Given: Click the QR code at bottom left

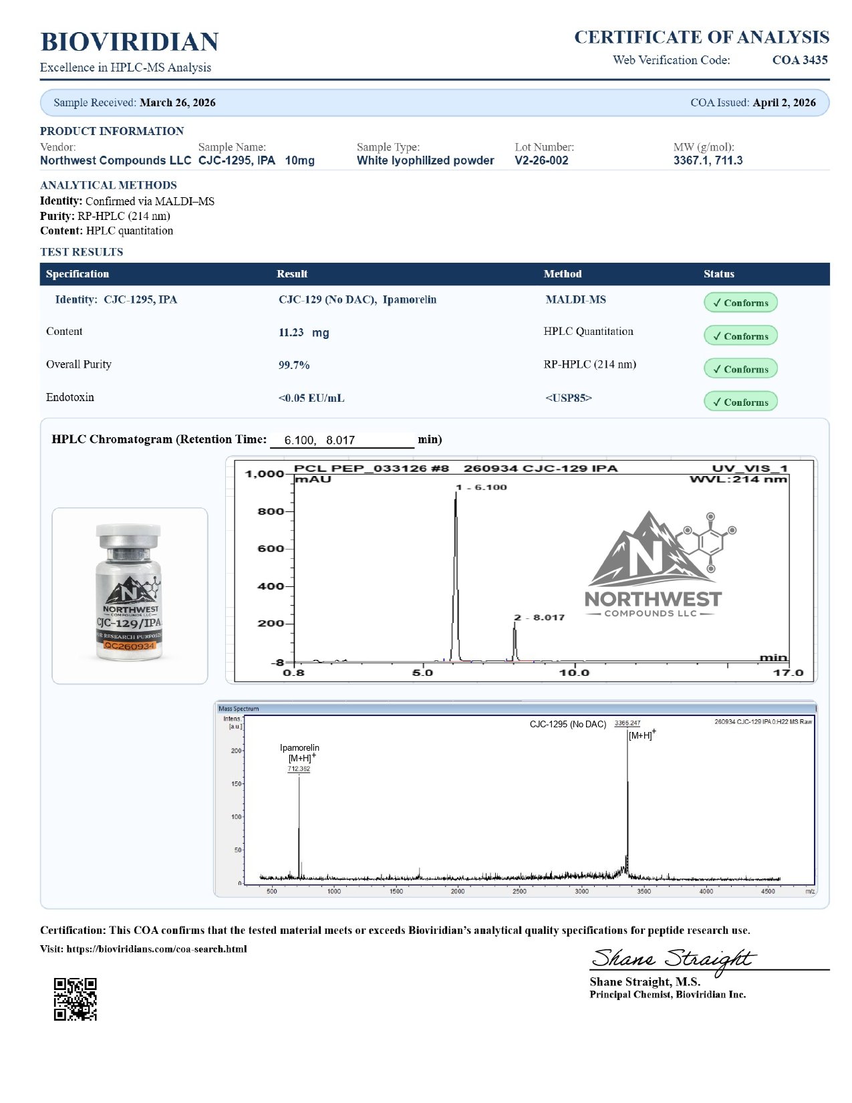Looking at the screenshot, I should pos(76,999).
